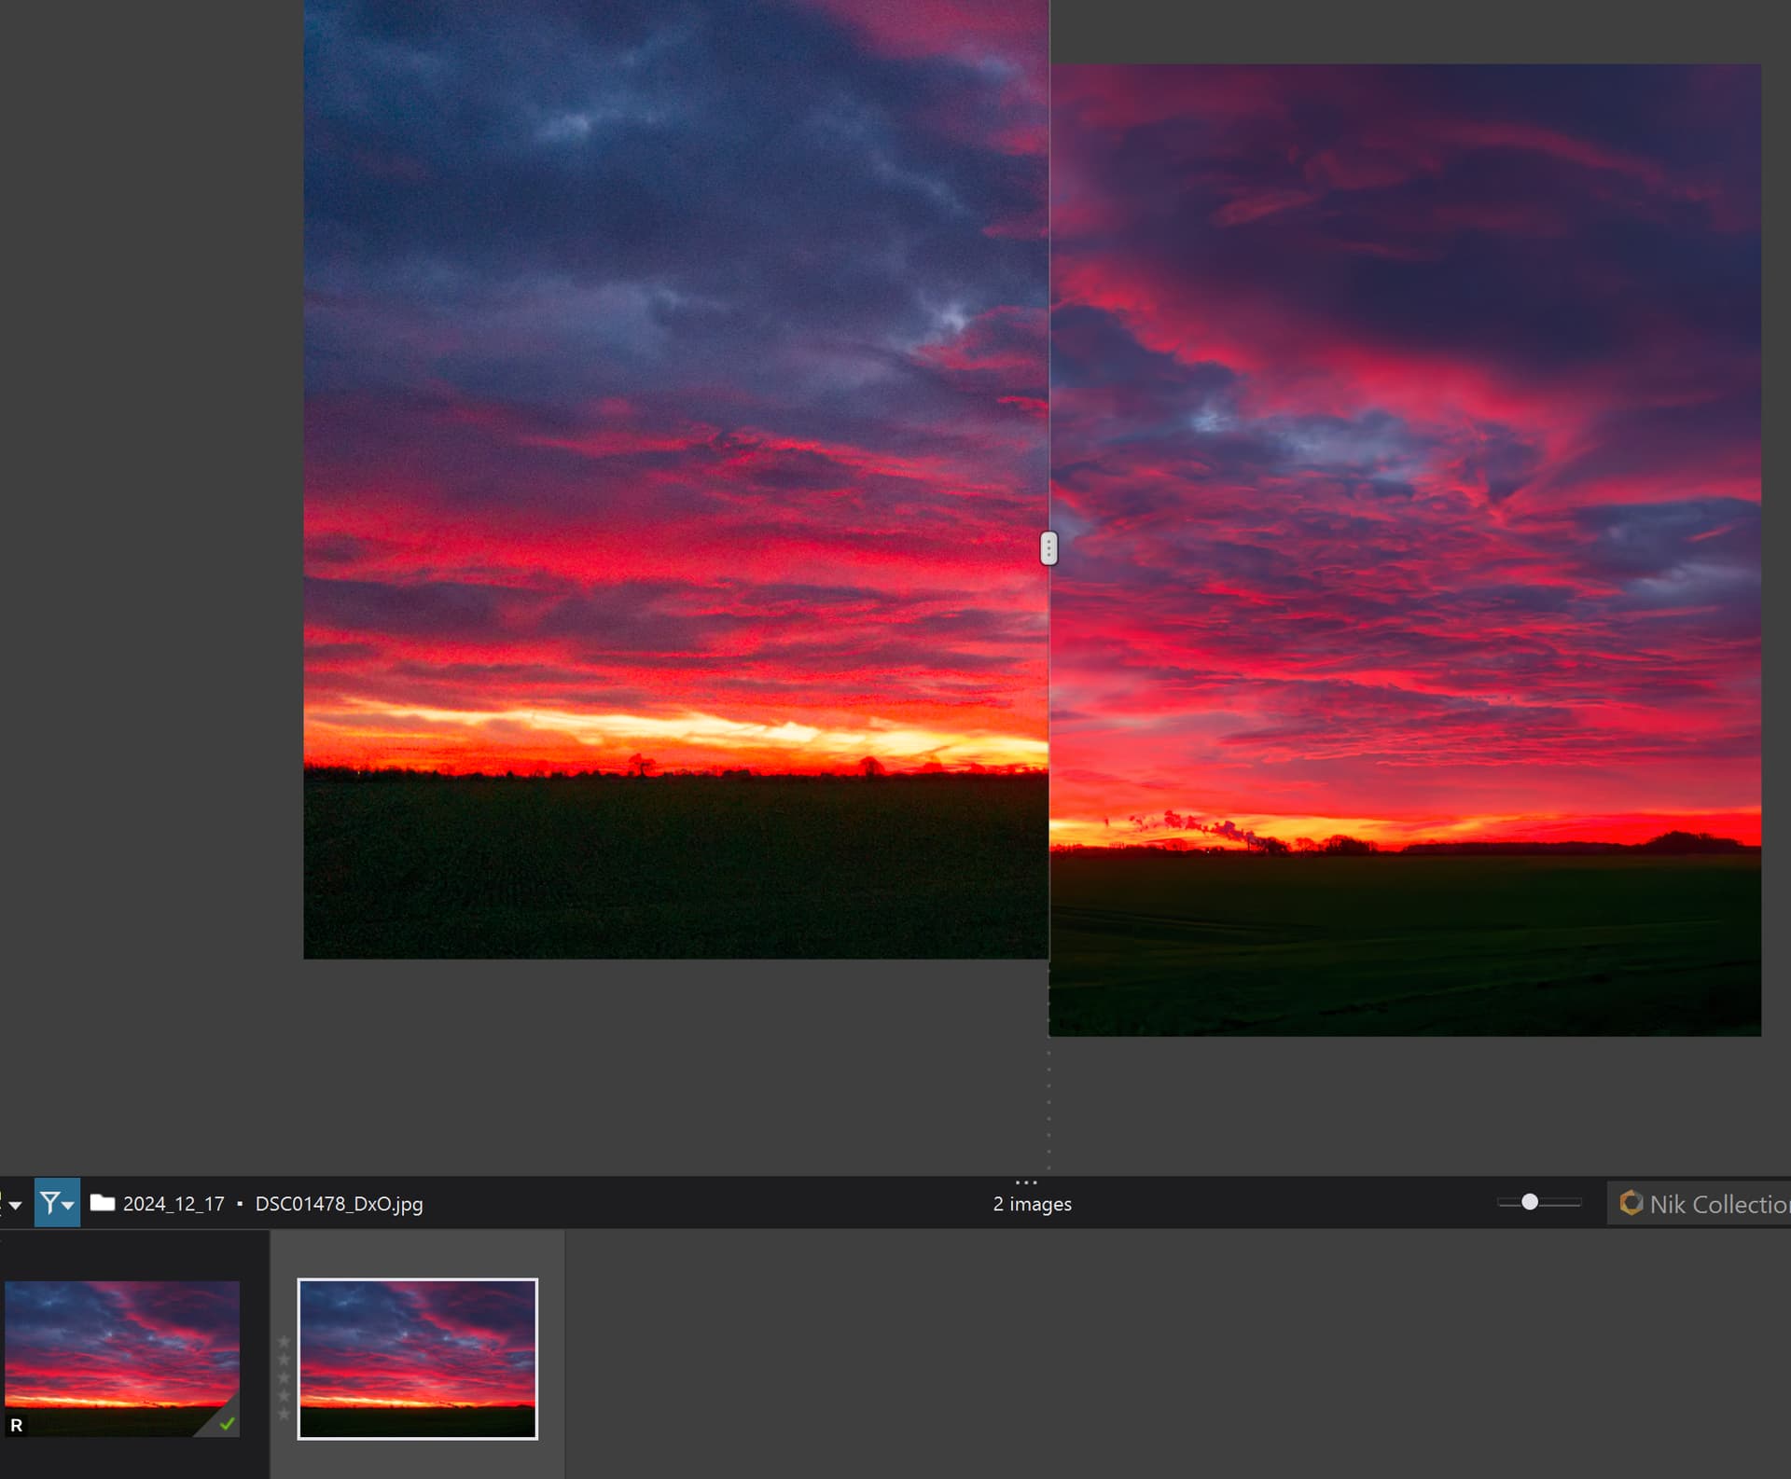Click the DSC01478_DxO.jpg filename label
Screen dimensions: 1791x1479
click(339, 1204)
